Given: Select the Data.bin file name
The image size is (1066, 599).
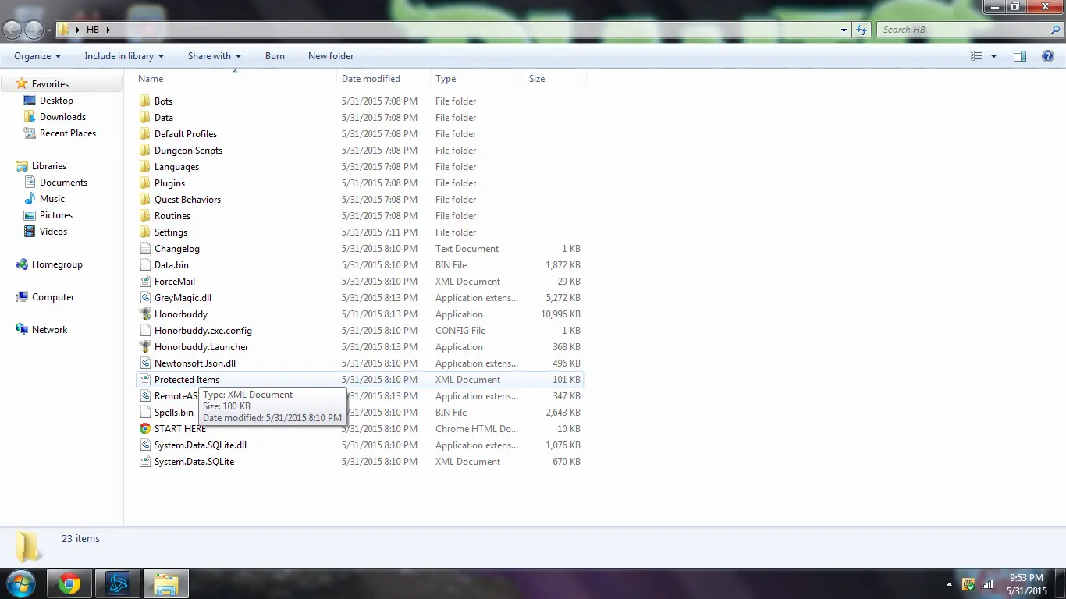Looking at the screenshot, I should 172,265.
